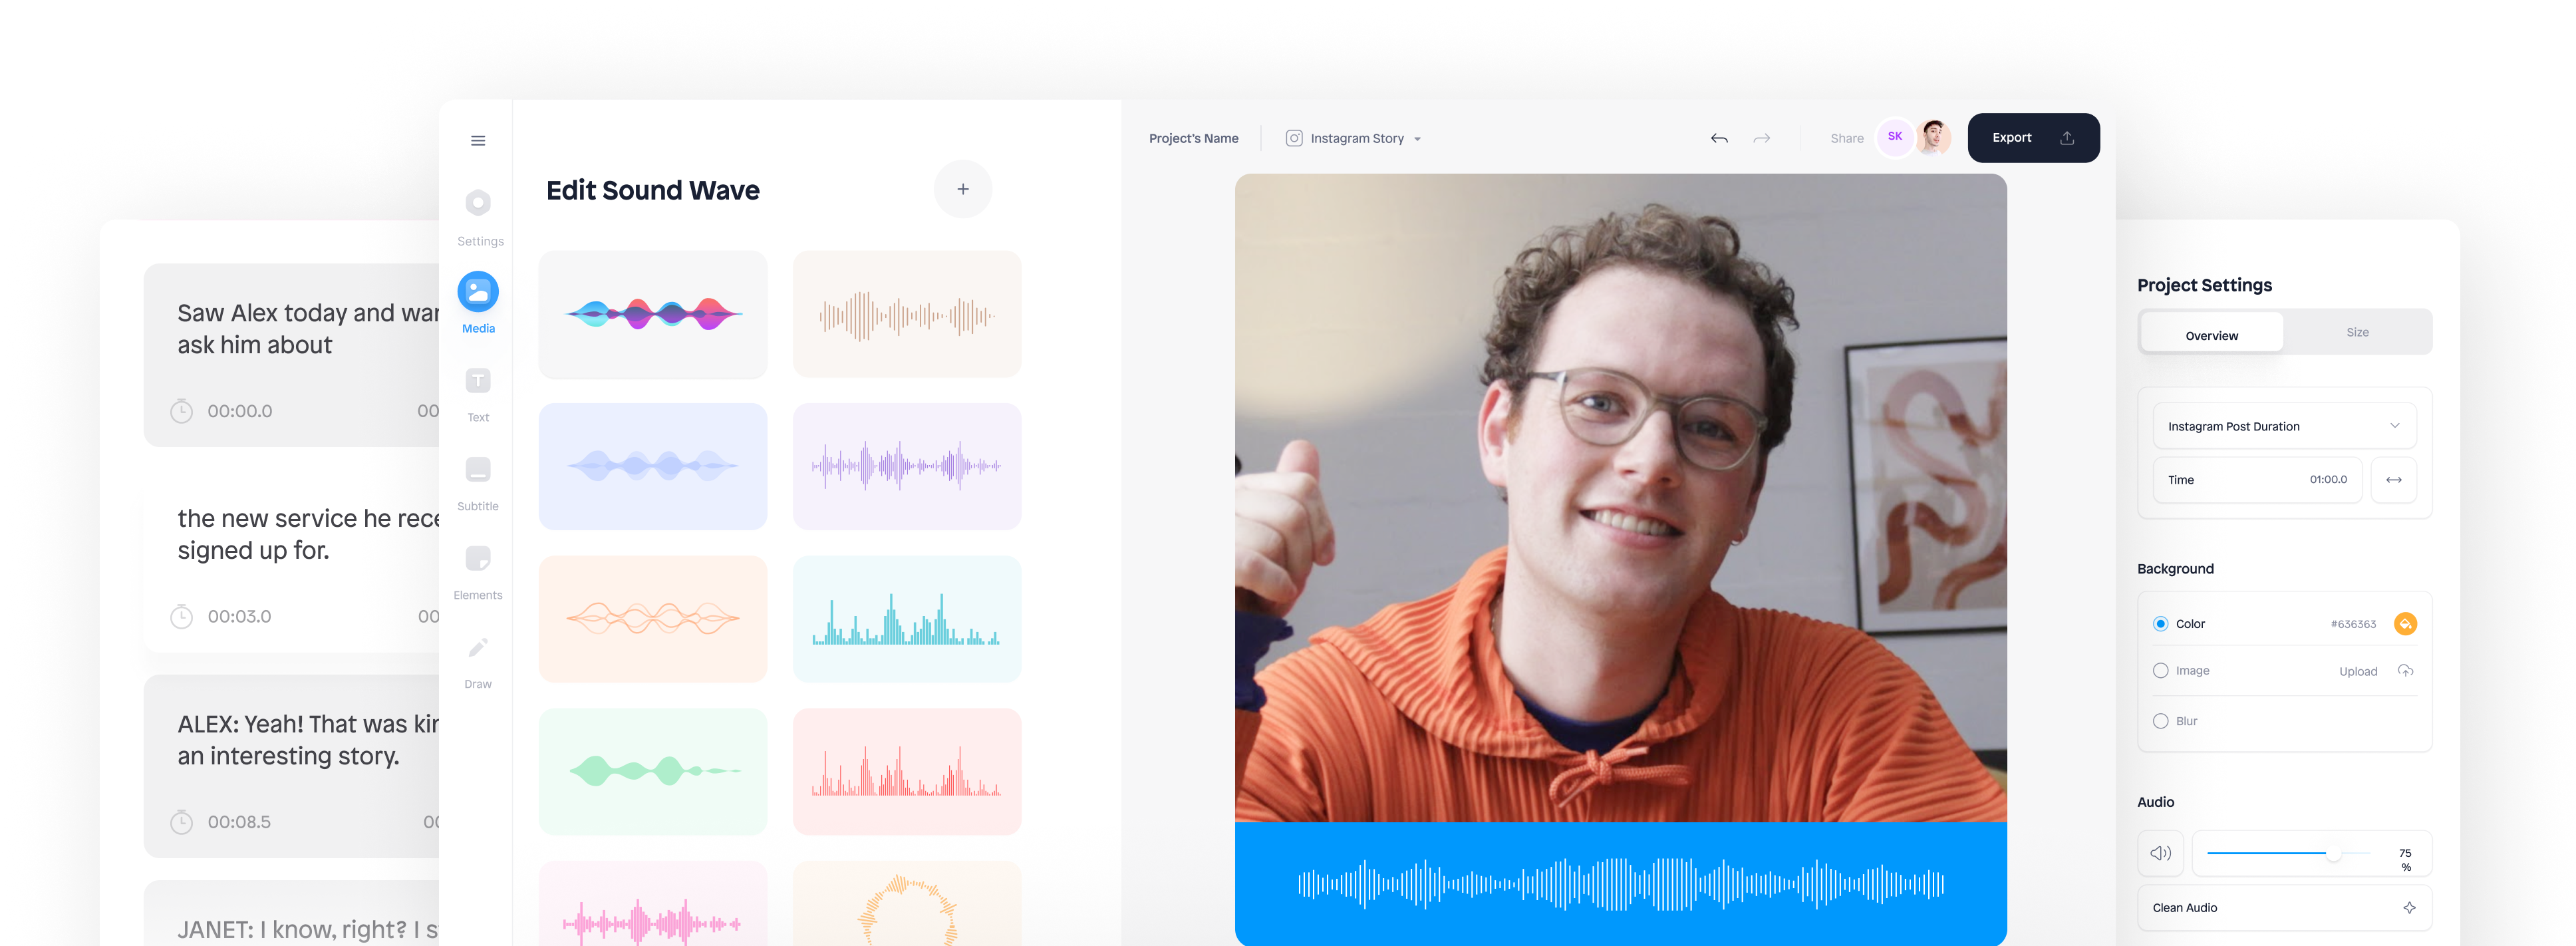Select the green blob wave thumbnail

coord(653,771)
